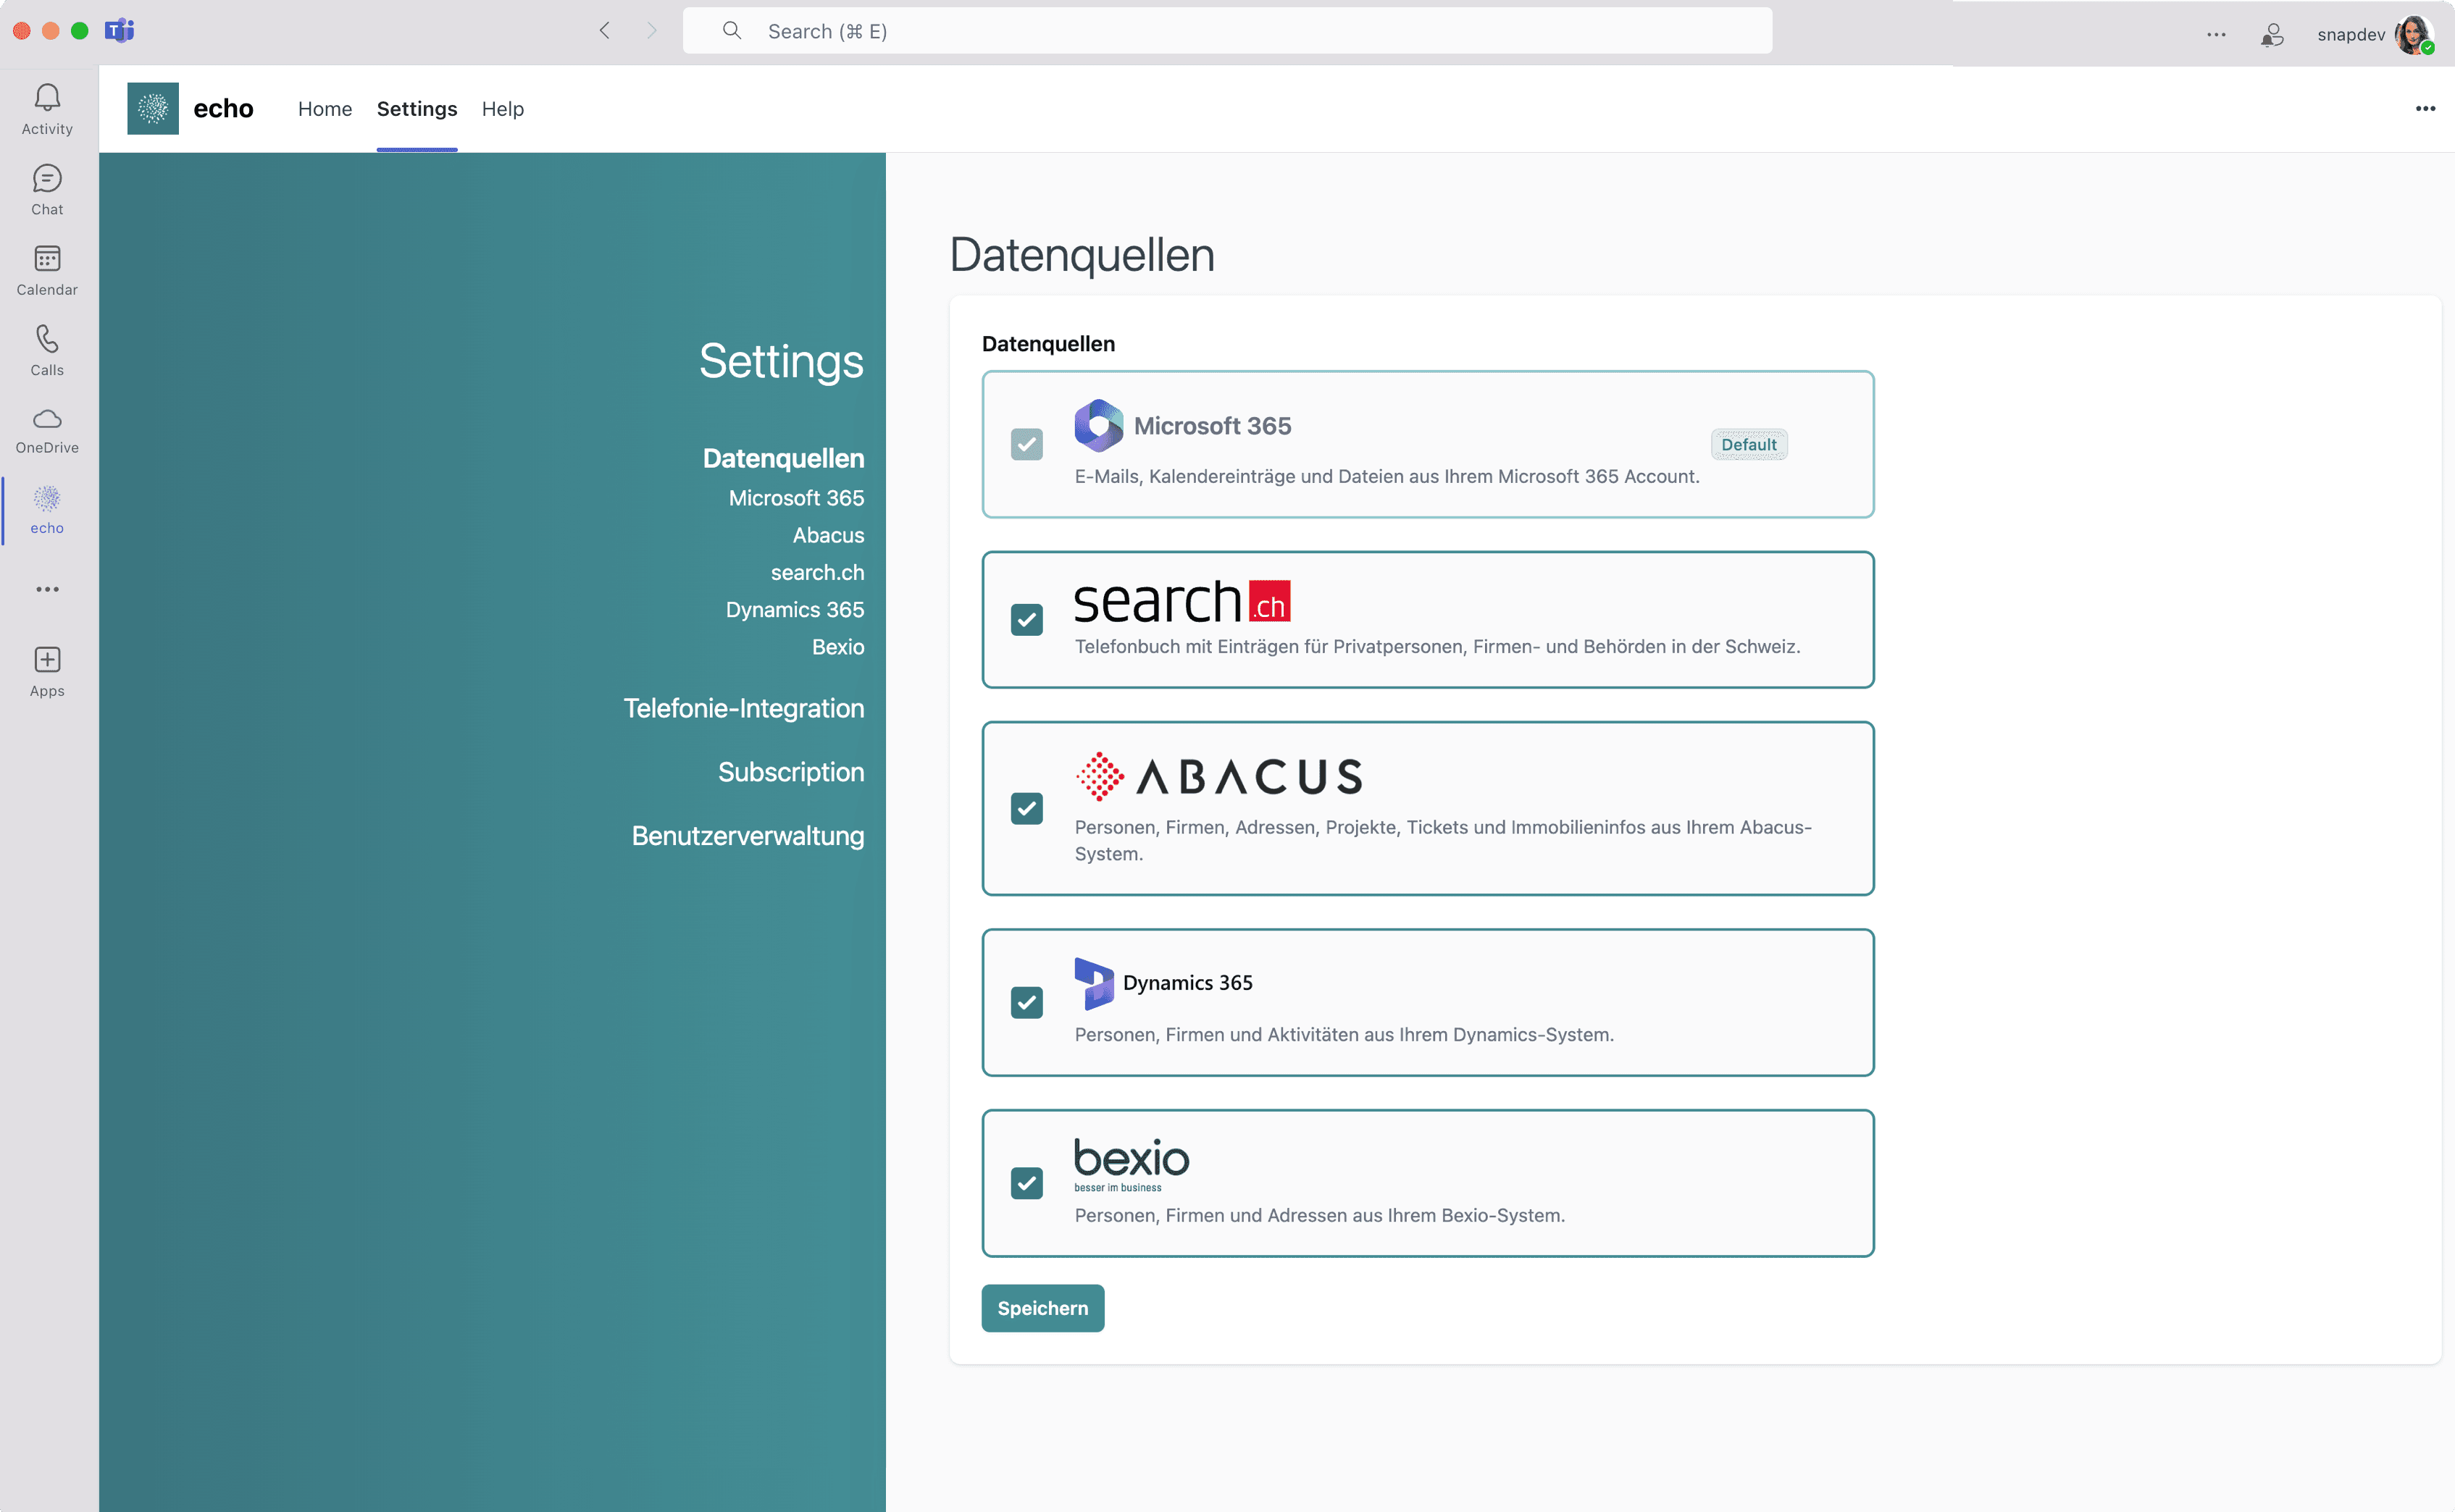2455x1512 pixels.
Task: Show more apps via sidebar ellipsis
Action: pos(47,589)
